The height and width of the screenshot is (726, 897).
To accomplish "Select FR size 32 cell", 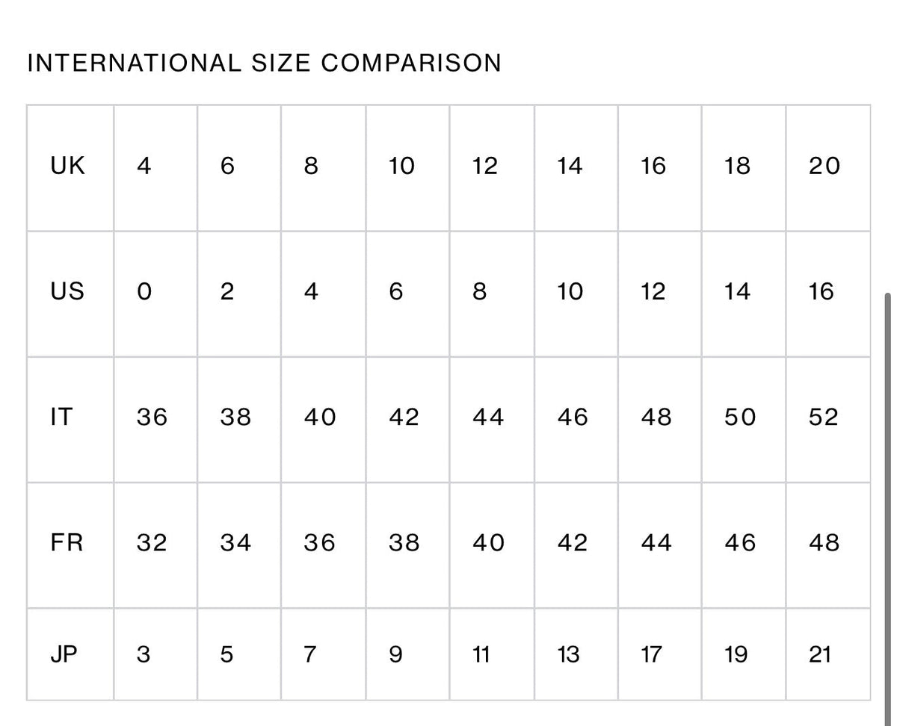I will [x=155, y=545].
